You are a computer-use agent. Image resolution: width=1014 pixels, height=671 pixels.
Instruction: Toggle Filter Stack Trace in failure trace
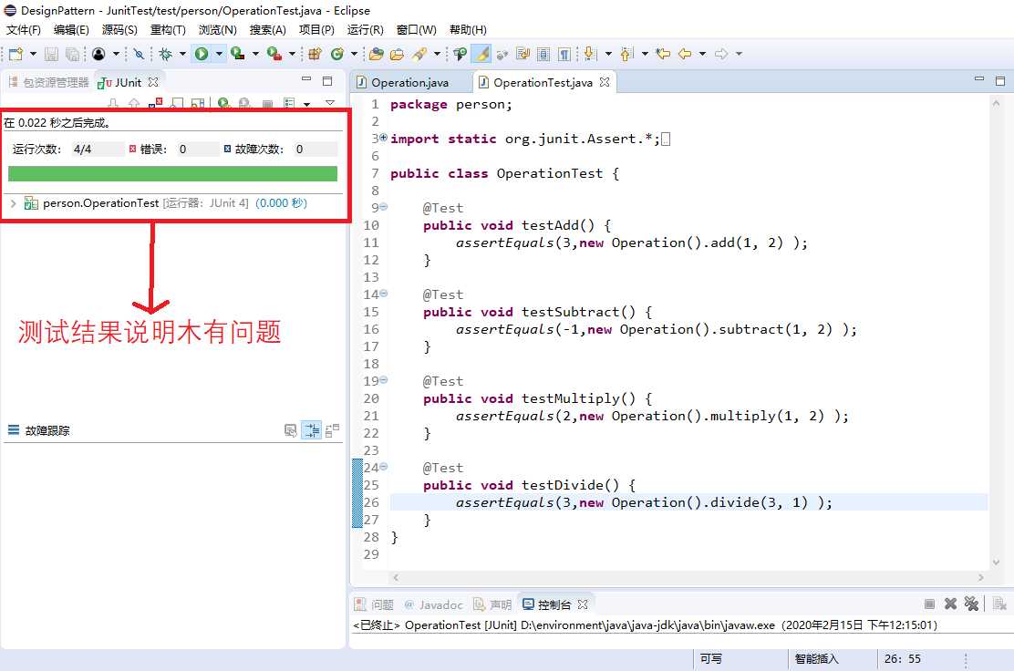312,430
